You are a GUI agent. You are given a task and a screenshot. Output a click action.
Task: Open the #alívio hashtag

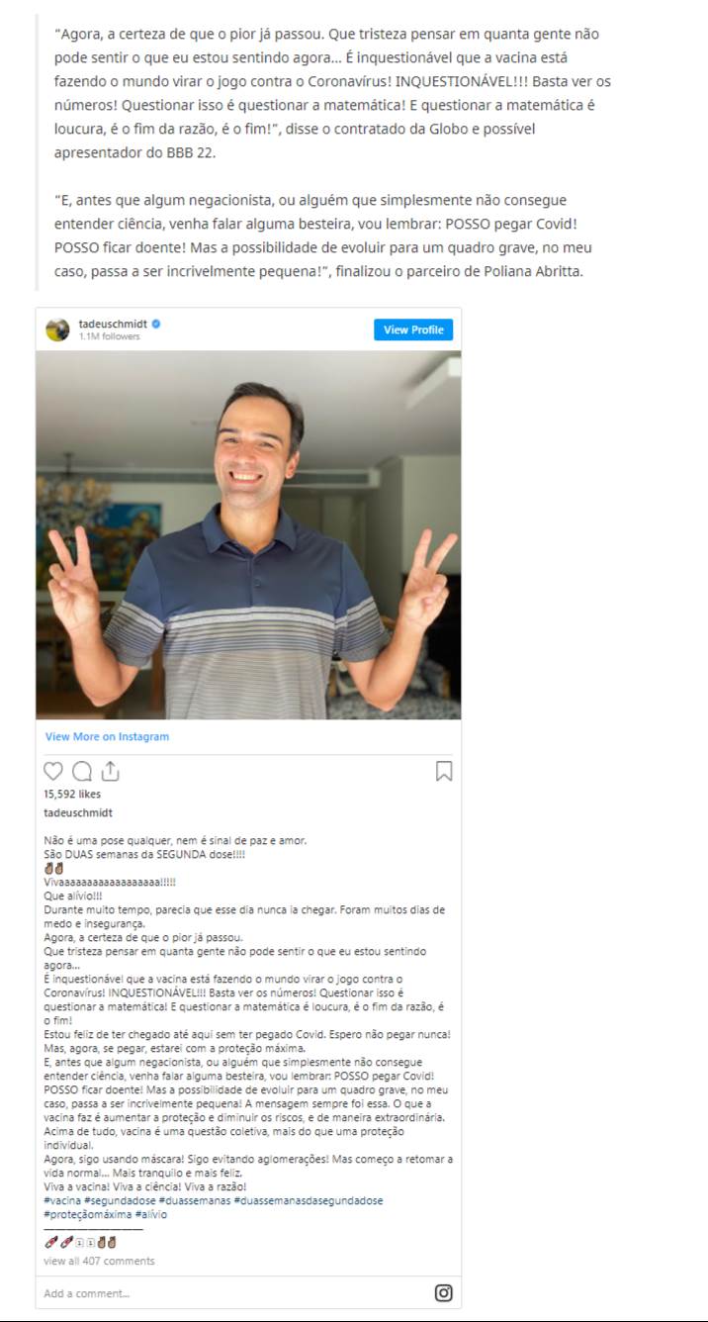[151, 1214]
